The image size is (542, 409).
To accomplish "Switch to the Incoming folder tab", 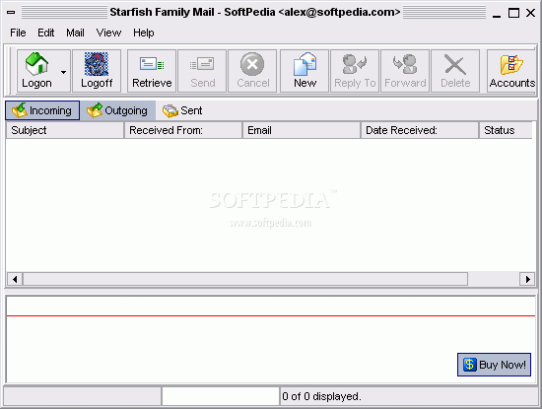I will tap(42, 110).
